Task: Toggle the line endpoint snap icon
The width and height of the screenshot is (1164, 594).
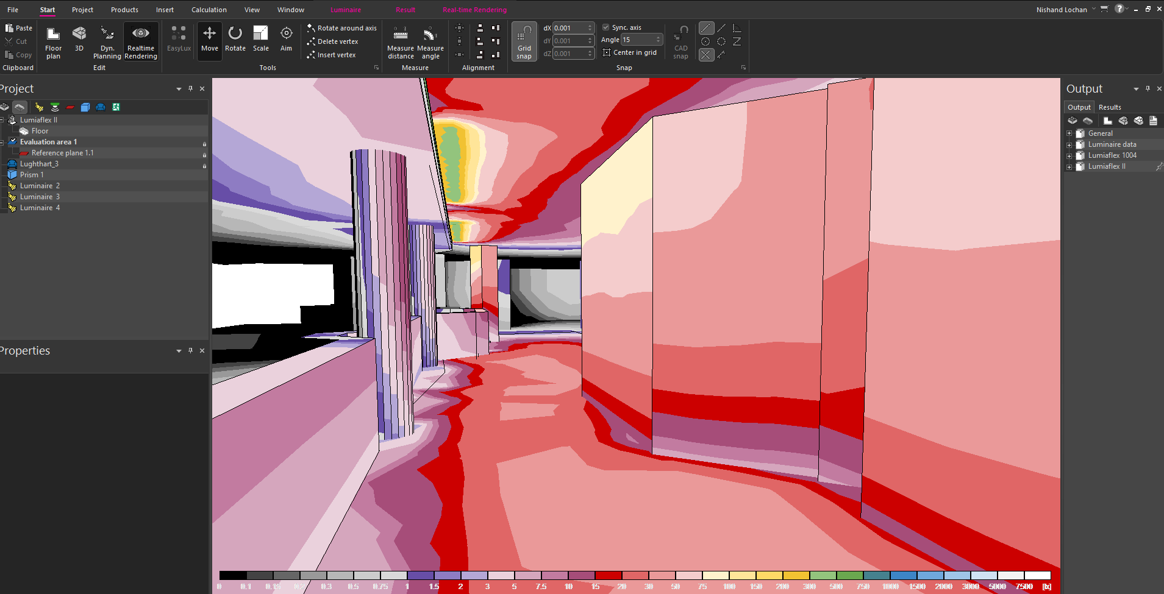Action: click(x=706, y=28)
